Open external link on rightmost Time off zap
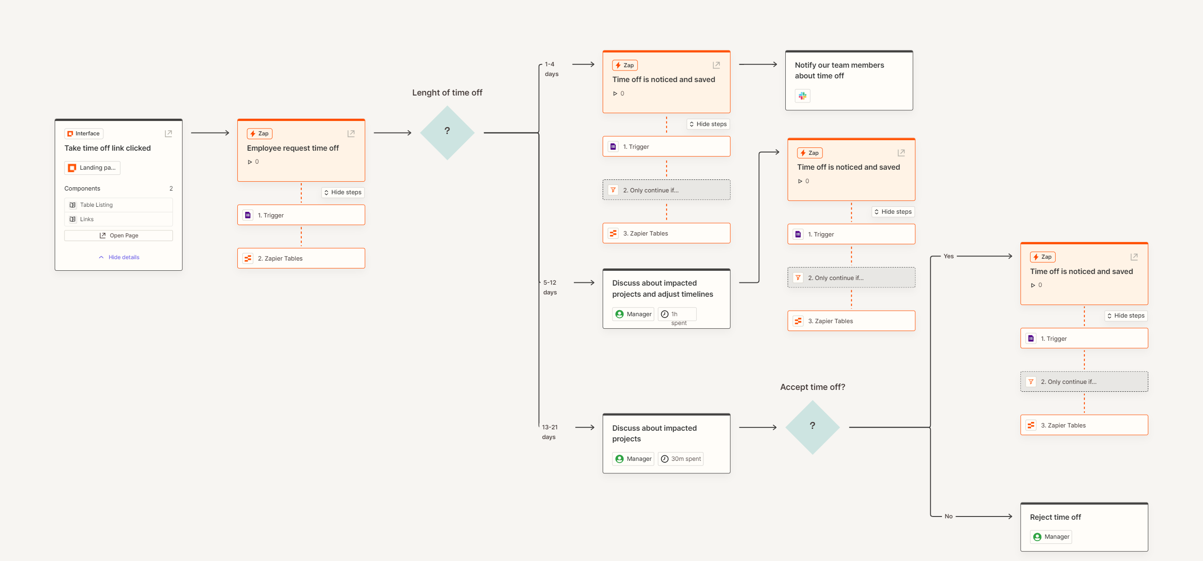 (x=1134, y=257)
